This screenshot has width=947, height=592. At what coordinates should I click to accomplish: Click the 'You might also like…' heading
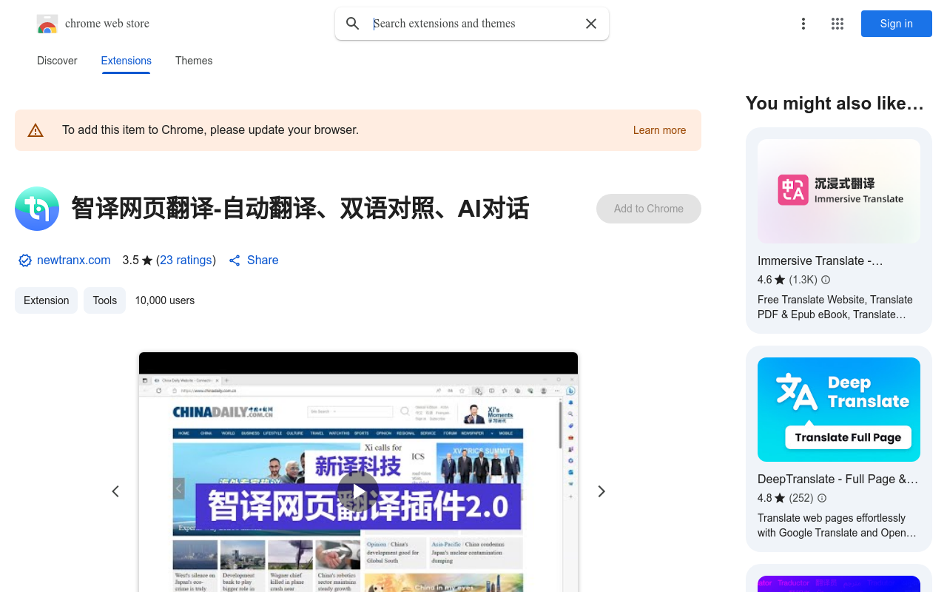(x=835, y=104)
